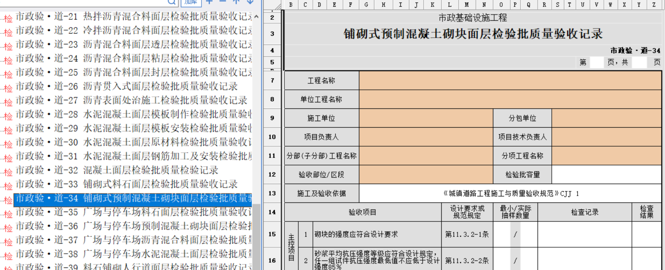
Task: Select 道-32 混凝土面层 inspection record
Action: click(117, 170)
